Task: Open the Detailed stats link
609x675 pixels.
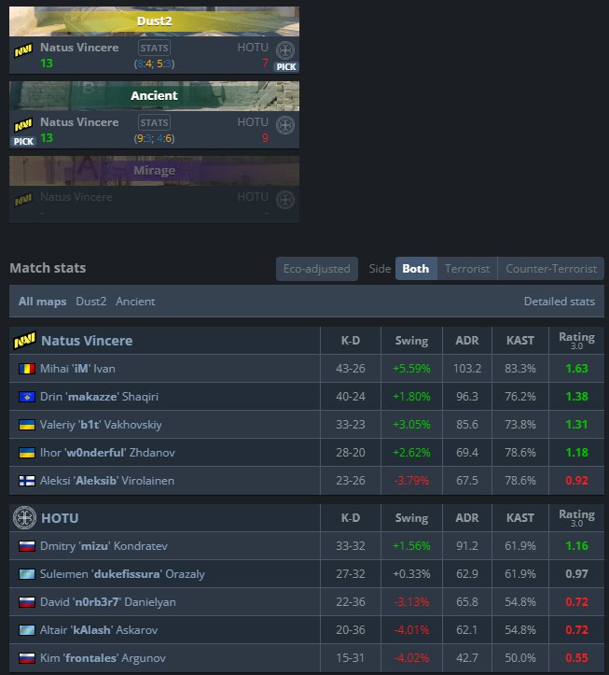Action: tap(559, 302)
